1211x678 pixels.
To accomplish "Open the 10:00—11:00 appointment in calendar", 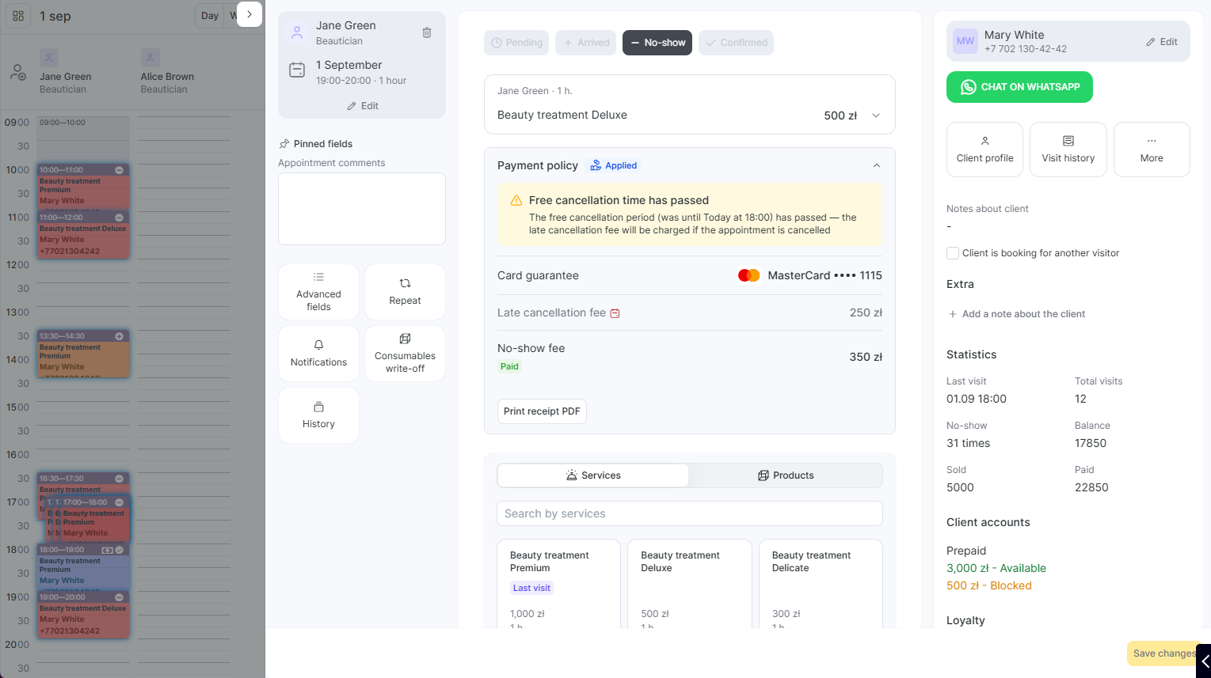I will [83, 187].
